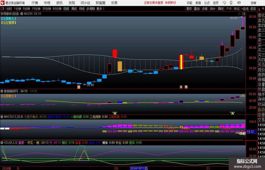Add stock with the +自选 button
This screenshot has height=170, width=265.
click(245, 9)
